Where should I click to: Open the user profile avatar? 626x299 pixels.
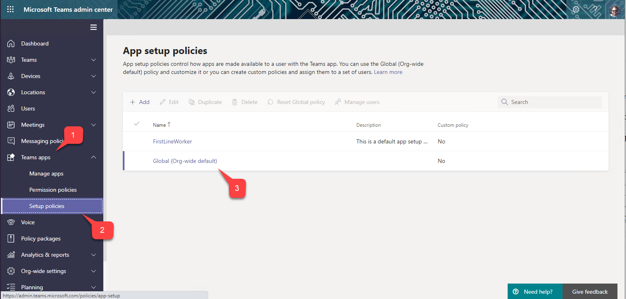click(x=615, y=11)
